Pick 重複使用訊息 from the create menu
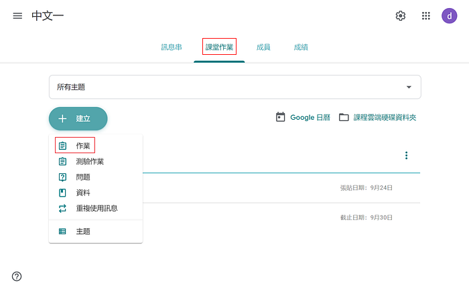 point(96,208)
